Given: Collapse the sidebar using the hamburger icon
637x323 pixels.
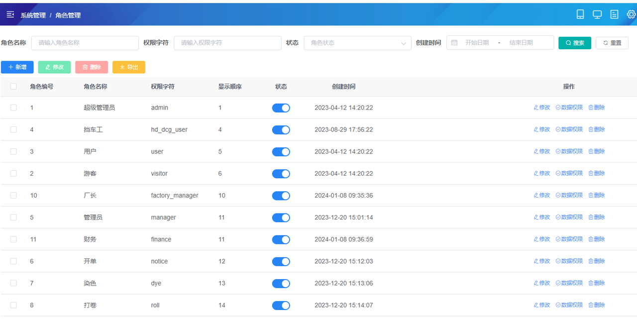Looking at the screenshot, I should [10, 14].
